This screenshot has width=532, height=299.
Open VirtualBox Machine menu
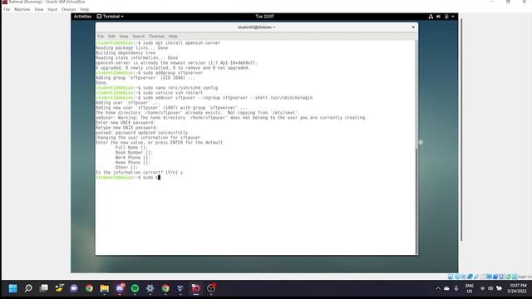(22, 9)
